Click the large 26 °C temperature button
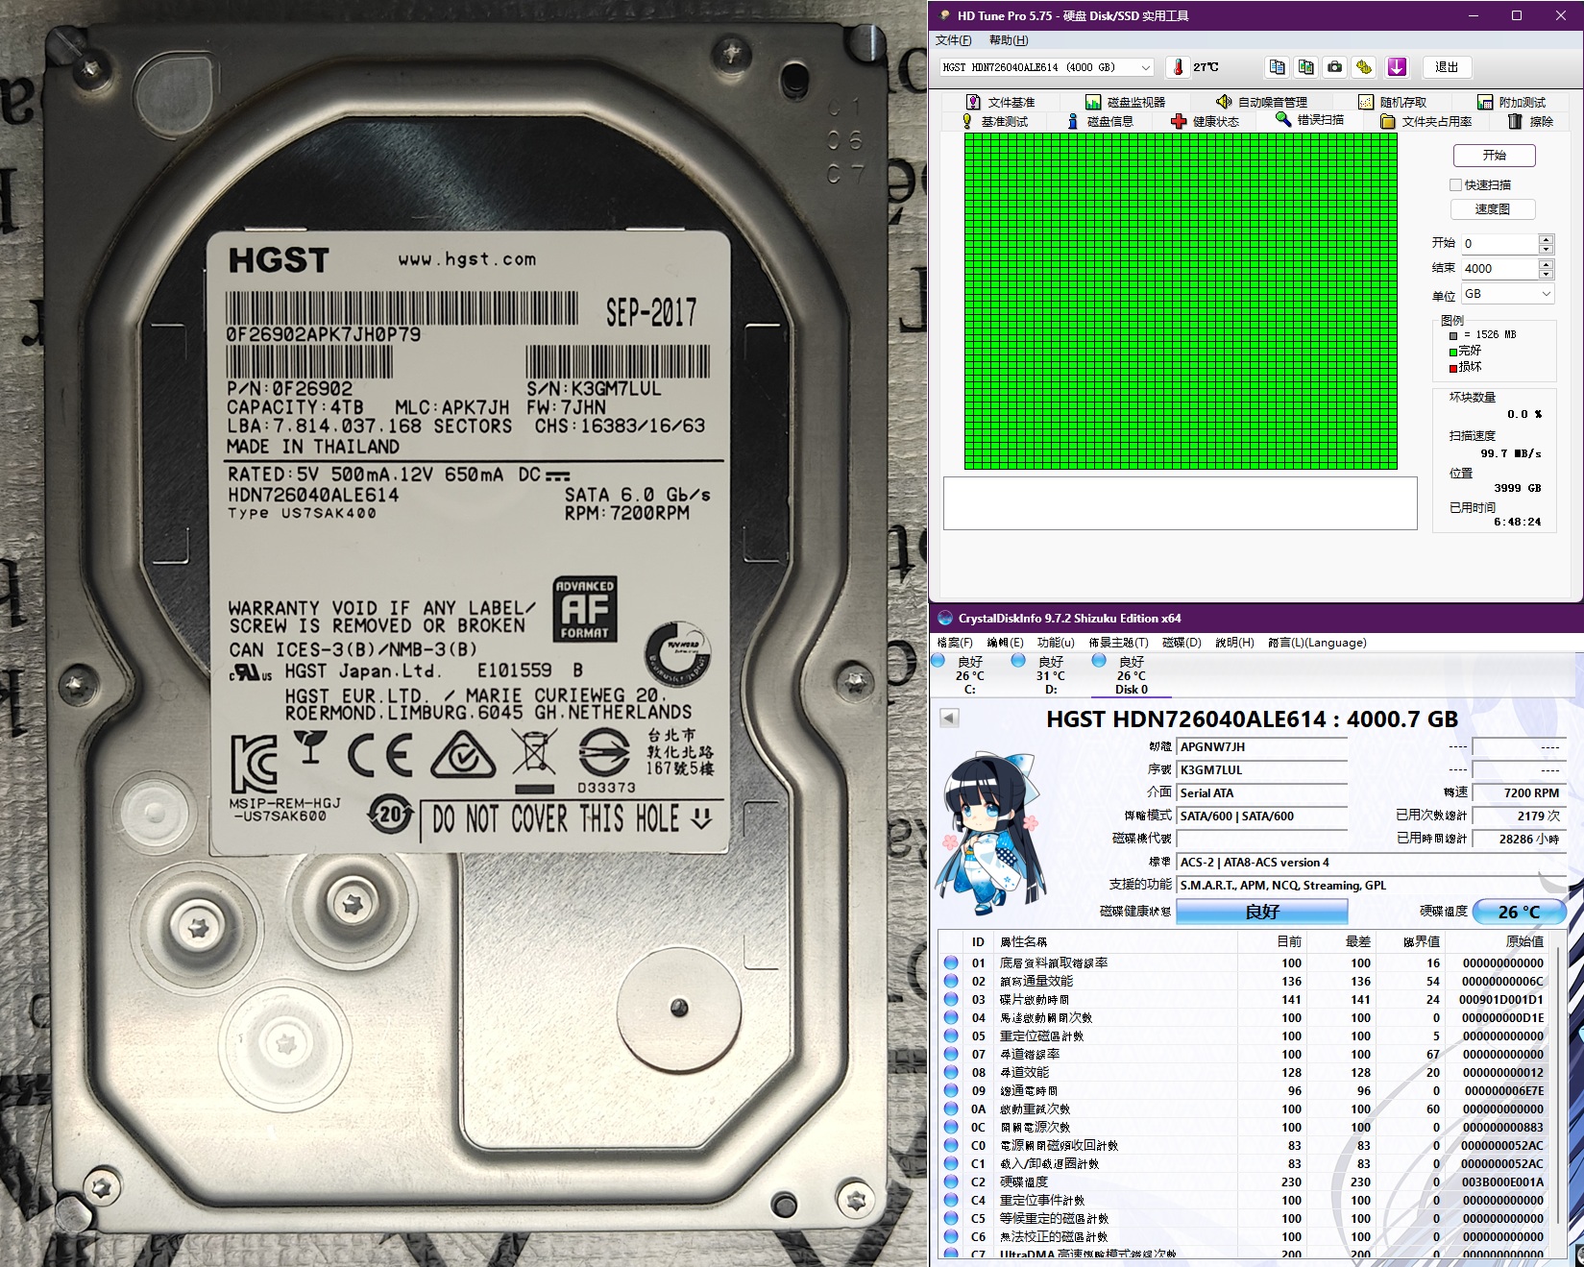This screenshot has width=1584, height=1267. [x=1519, y=912]
